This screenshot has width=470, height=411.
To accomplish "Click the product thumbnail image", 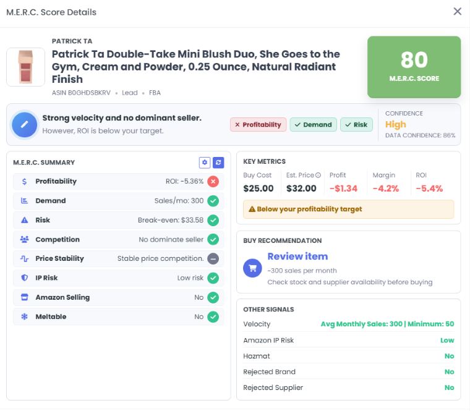I will click(25, 67).
